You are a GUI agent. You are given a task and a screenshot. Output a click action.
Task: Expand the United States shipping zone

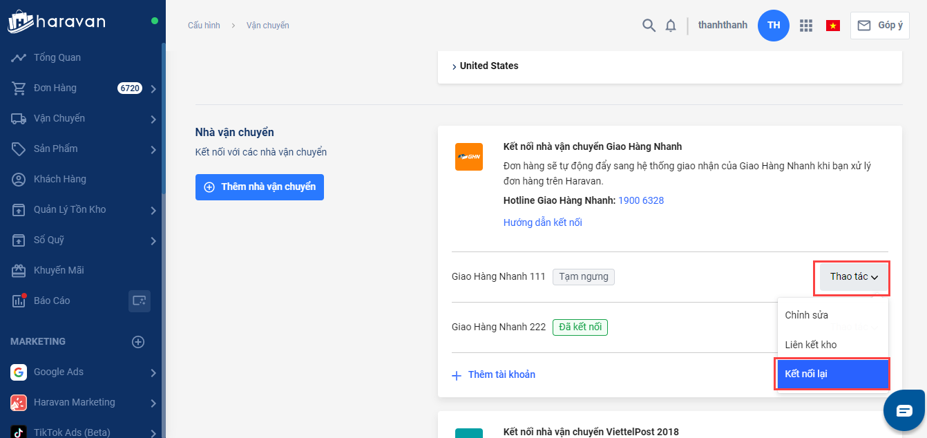(486, 66)
